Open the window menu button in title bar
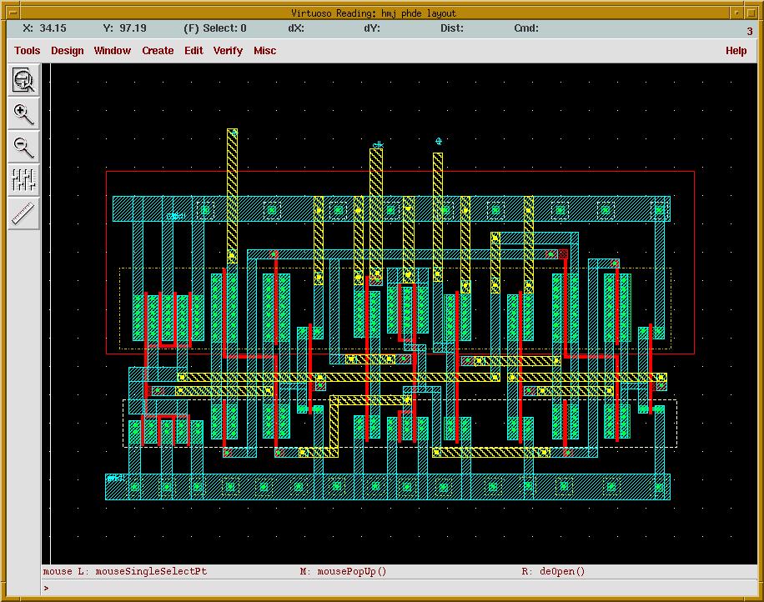The height and width of the screenshot is (602, 764). (x=12, y=13)
